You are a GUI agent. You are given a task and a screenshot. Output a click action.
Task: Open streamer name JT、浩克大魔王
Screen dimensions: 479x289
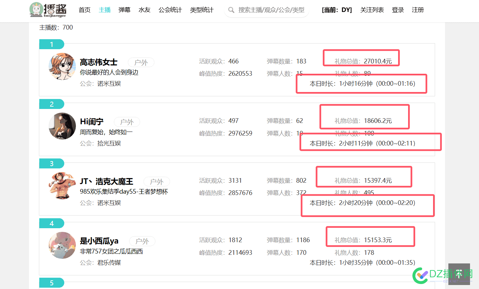tap(107, 181)
